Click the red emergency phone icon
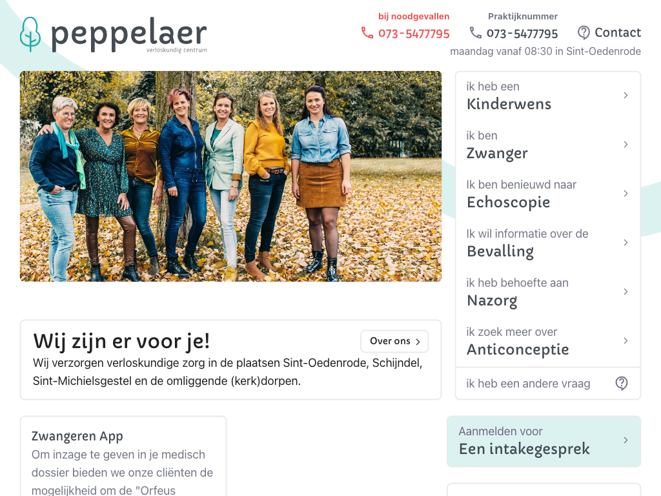661x496 pixels. (x=367, y=33)
